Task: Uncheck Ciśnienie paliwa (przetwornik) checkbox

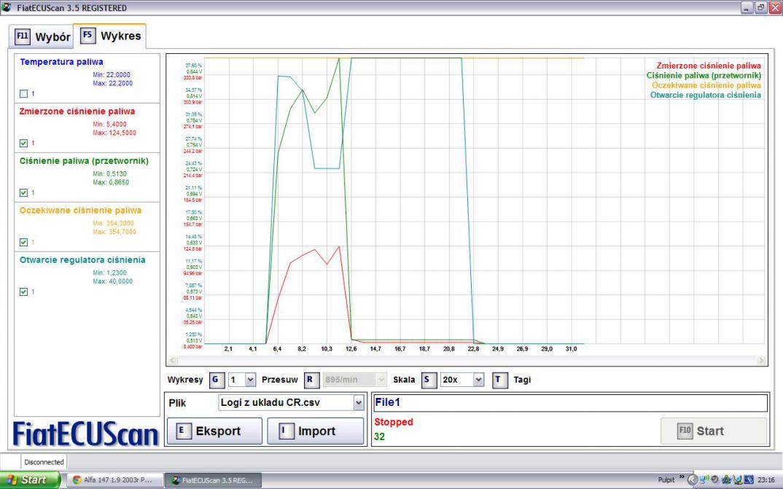Action: tap(23, 192)
